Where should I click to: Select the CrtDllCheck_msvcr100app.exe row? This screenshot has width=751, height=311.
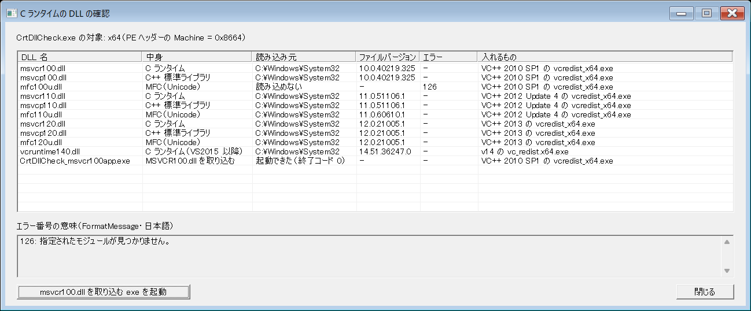pos(375,161)
